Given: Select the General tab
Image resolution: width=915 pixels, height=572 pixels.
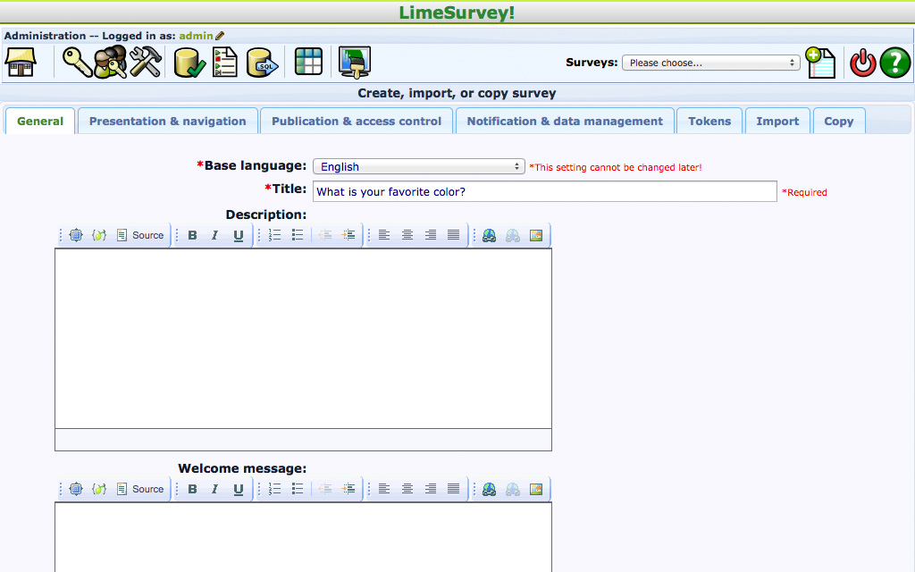Looking at the screenshot, I should [40, 121].
